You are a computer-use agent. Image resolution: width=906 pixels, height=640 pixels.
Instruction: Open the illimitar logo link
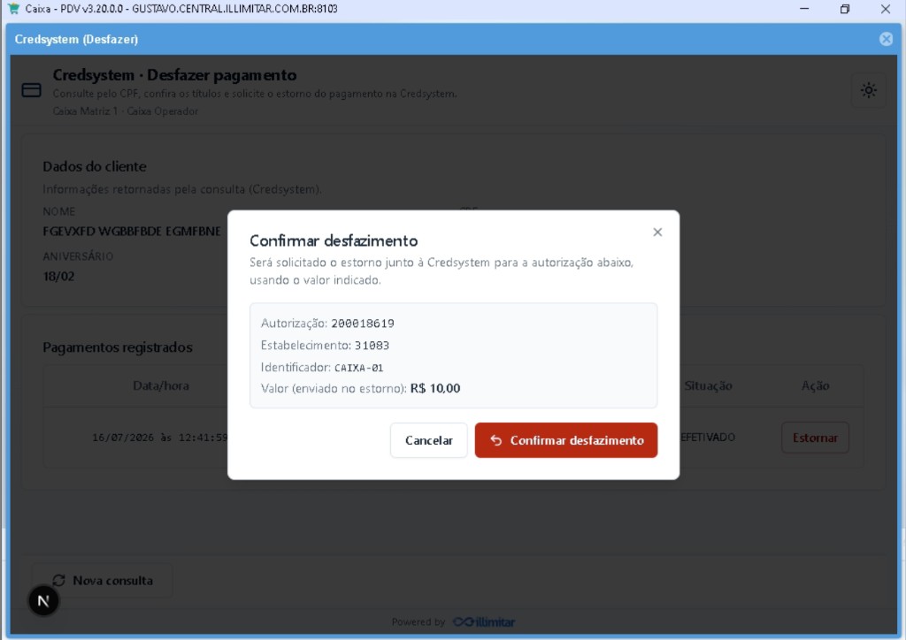[484, 622]
